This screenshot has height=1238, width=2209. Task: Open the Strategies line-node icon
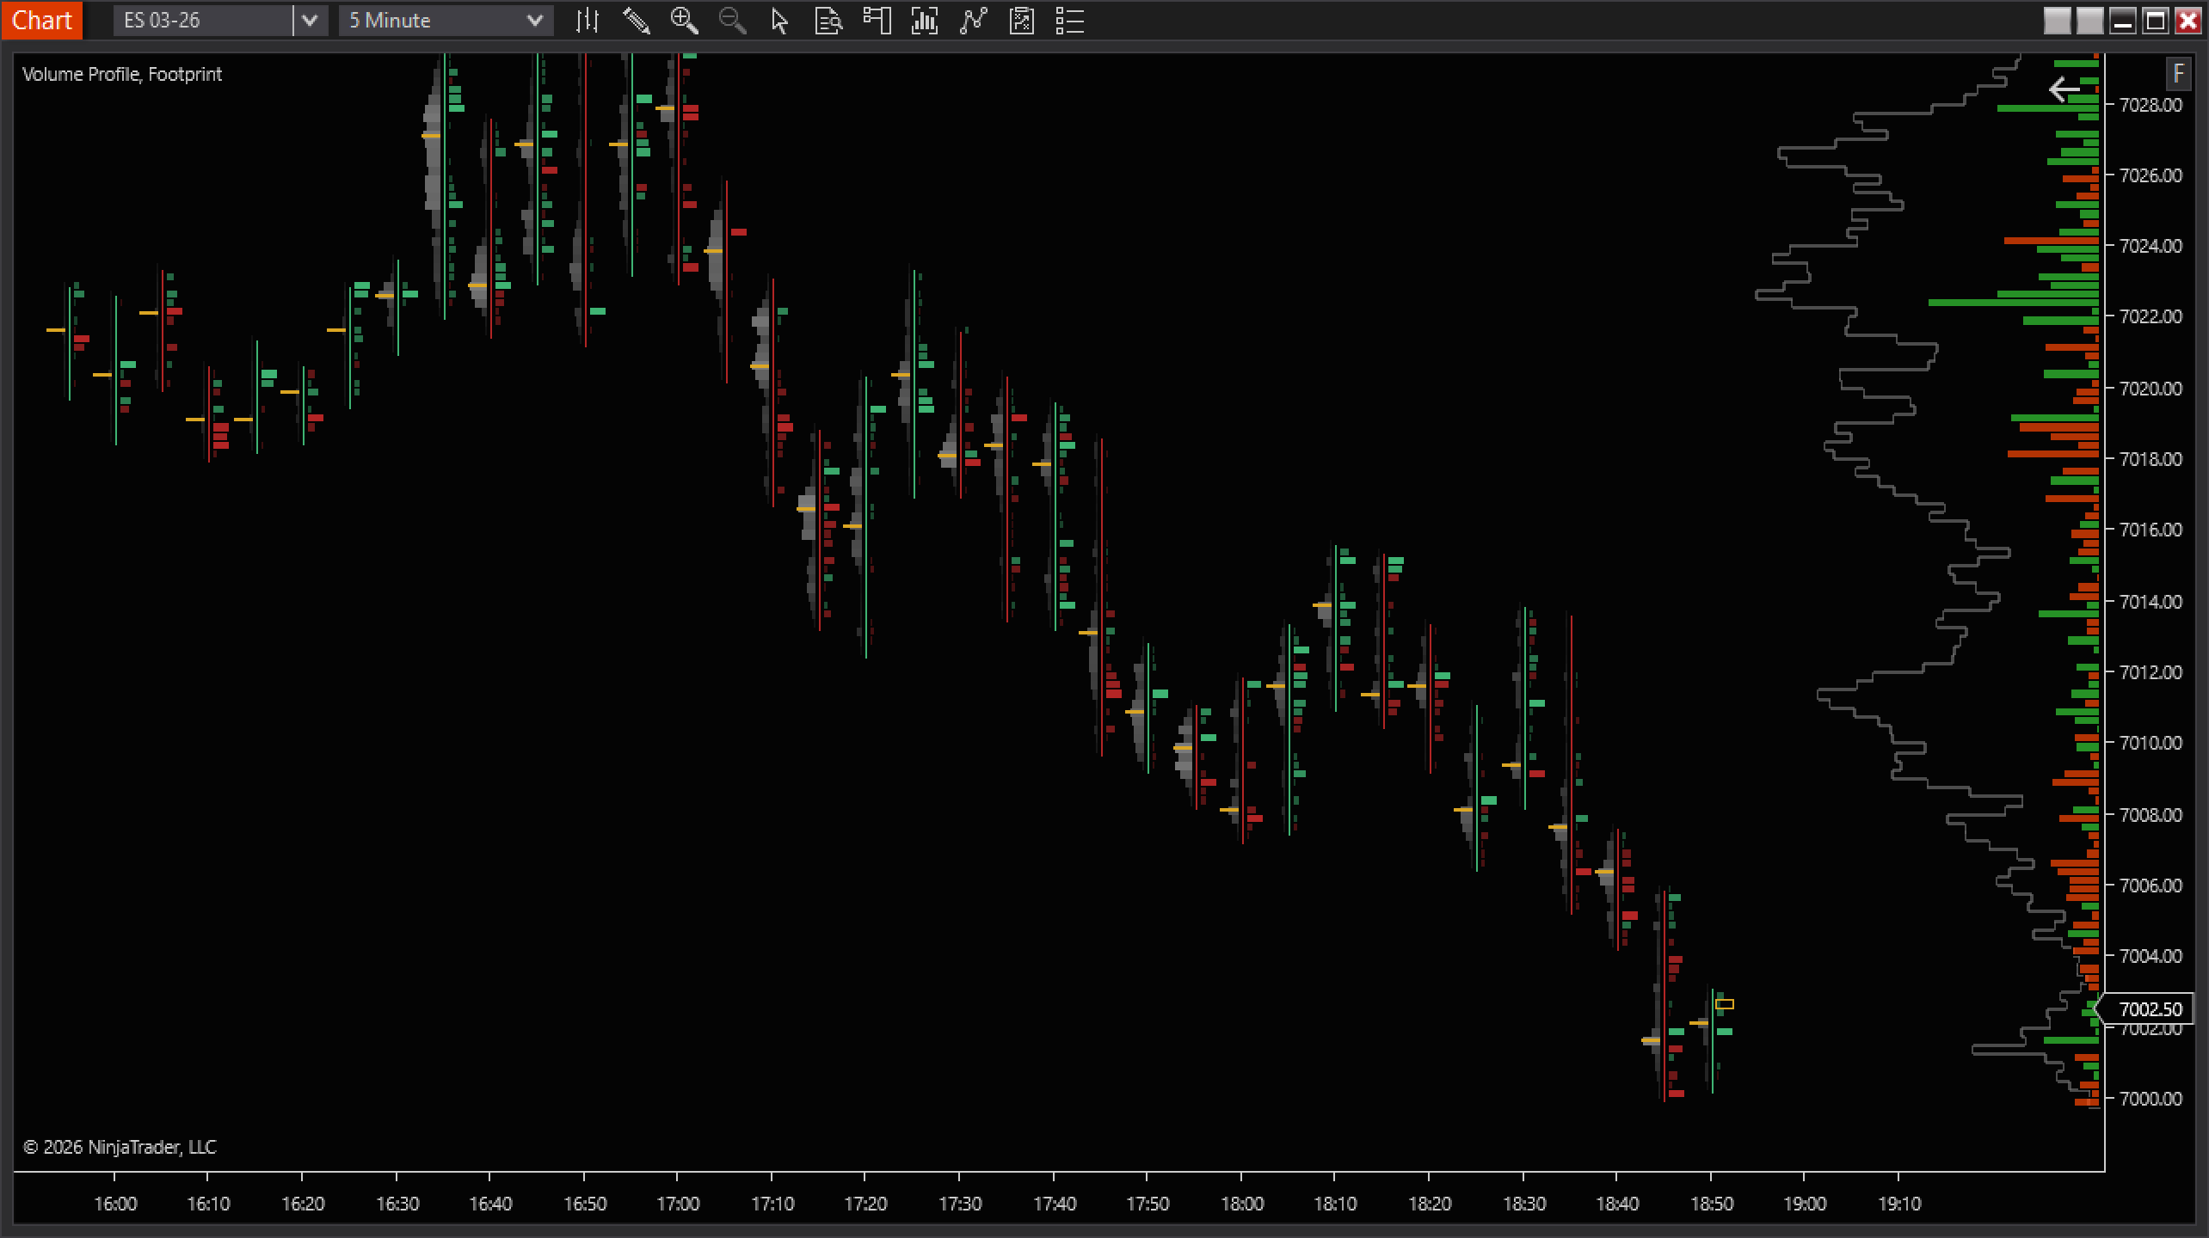(x=972, y=21)
